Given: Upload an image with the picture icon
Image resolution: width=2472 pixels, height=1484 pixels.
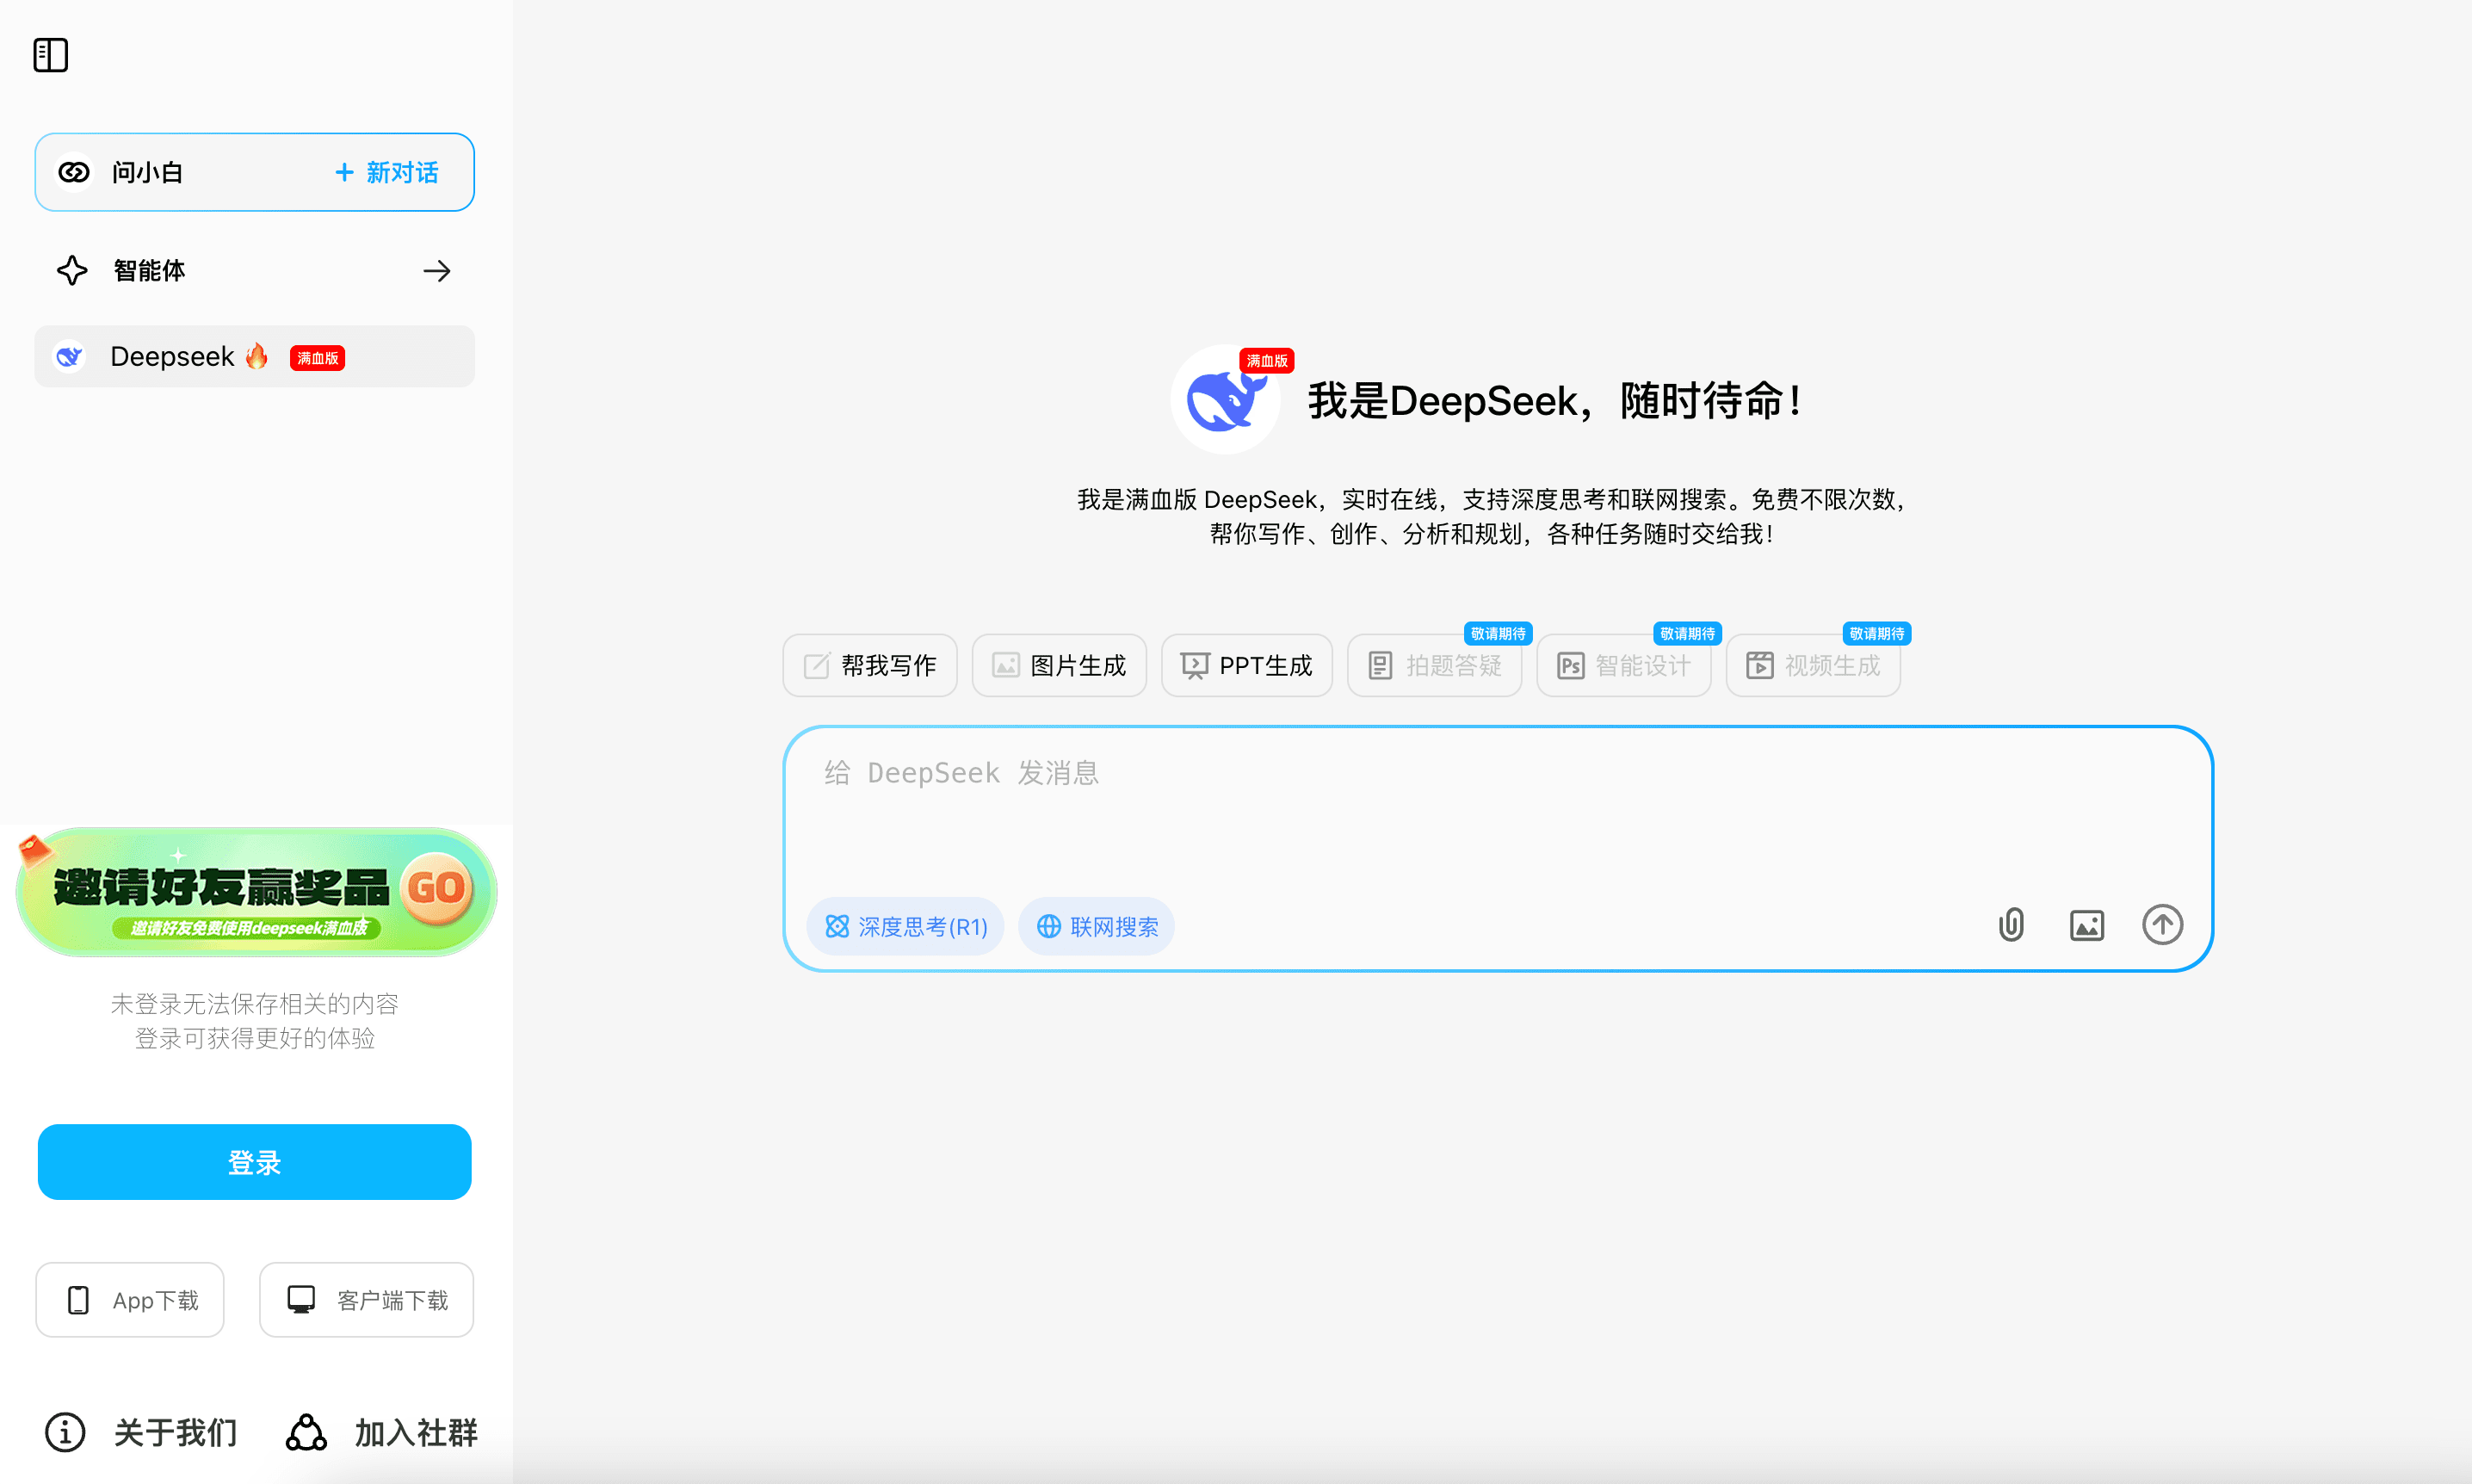Looking at the screenshot, I should pyautogui.click(x=2086, y=925).
